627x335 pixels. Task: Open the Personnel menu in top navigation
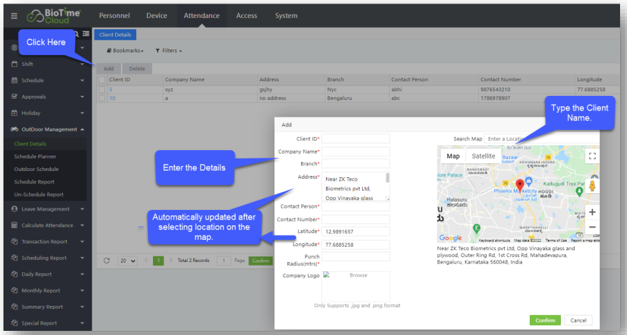coord(114,15)
